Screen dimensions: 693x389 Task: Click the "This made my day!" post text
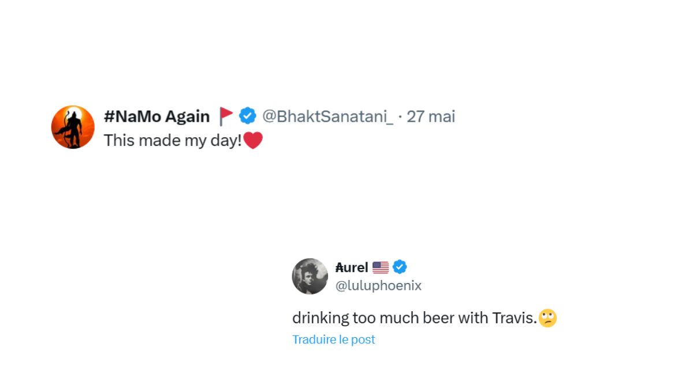tap(173, 141)
